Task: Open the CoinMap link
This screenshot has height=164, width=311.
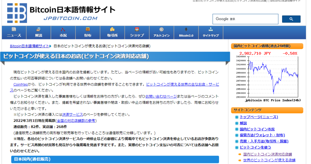Action: pyautogui.click(x=21, y=84)
